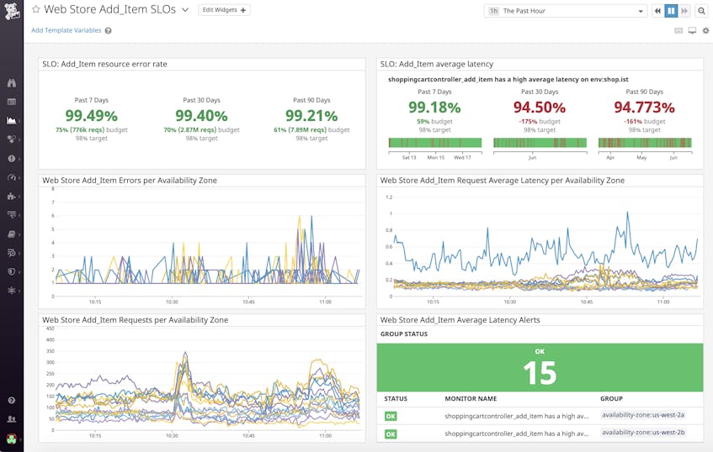Open The Past Hour time range dropdown
This screenshot has height=452, width=713.
[x=567, y=11]
